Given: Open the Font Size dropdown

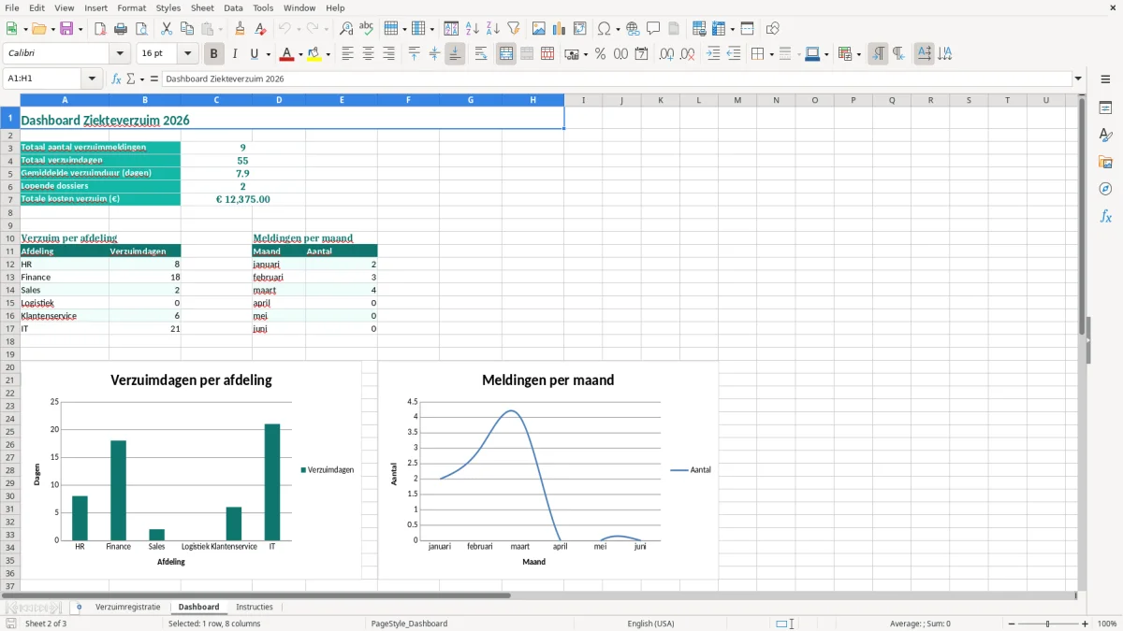Looking at the screenshot, I should click(x=187, y=54).
